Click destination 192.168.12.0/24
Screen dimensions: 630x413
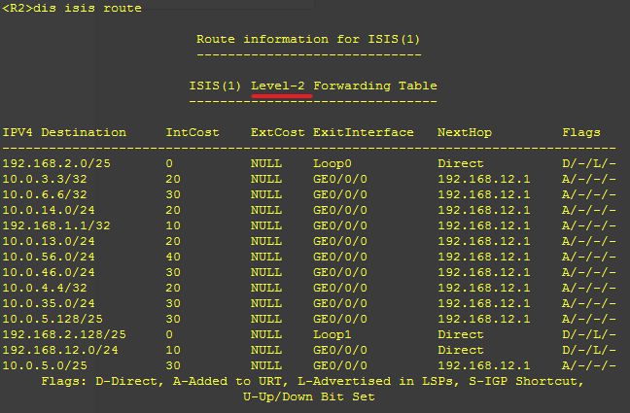click(x=60, y=350)
